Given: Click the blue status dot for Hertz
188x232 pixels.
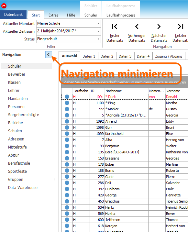Looking at the screenshot, I should tap(67, 207).
